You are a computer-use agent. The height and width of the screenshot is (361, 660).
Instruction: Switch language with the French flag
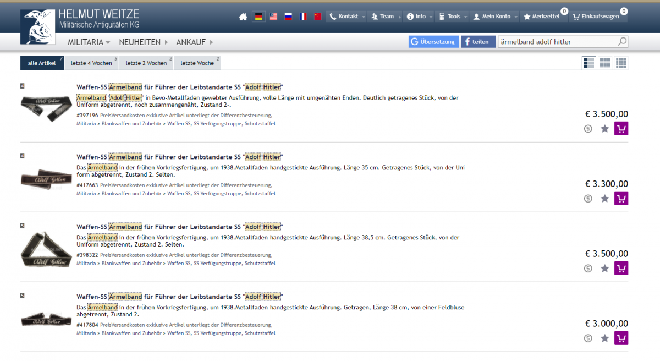[x=303, y=17]
